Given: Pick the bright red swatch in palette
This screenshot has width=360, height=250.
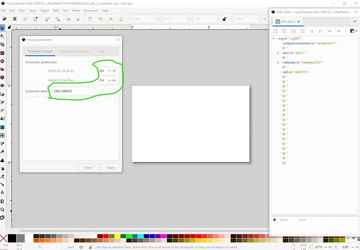Looking at the screenshot, I should coord(105,236).
